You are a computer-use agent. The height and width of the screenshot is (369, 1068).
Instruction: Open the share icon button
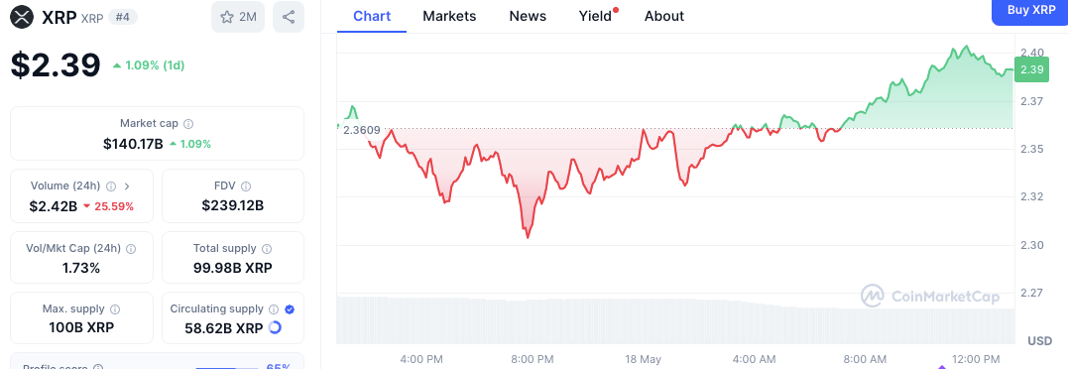click(289, 17)
